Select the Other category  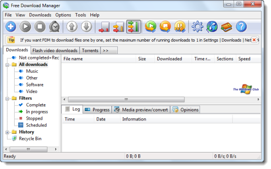tap(31, 78)
